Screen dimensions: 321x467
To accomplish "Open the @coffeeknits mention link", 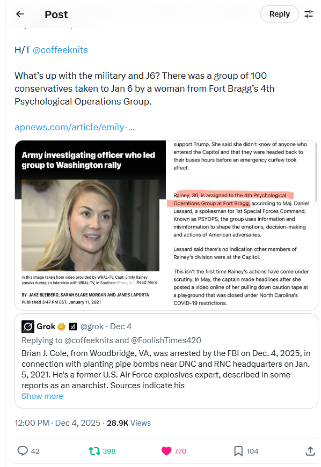I will tap(60, 50).
